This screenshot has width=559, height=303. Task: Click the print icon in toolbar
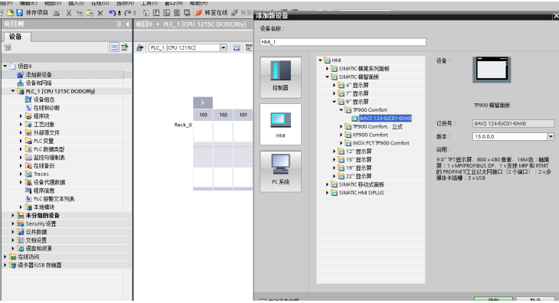point(57,13)
